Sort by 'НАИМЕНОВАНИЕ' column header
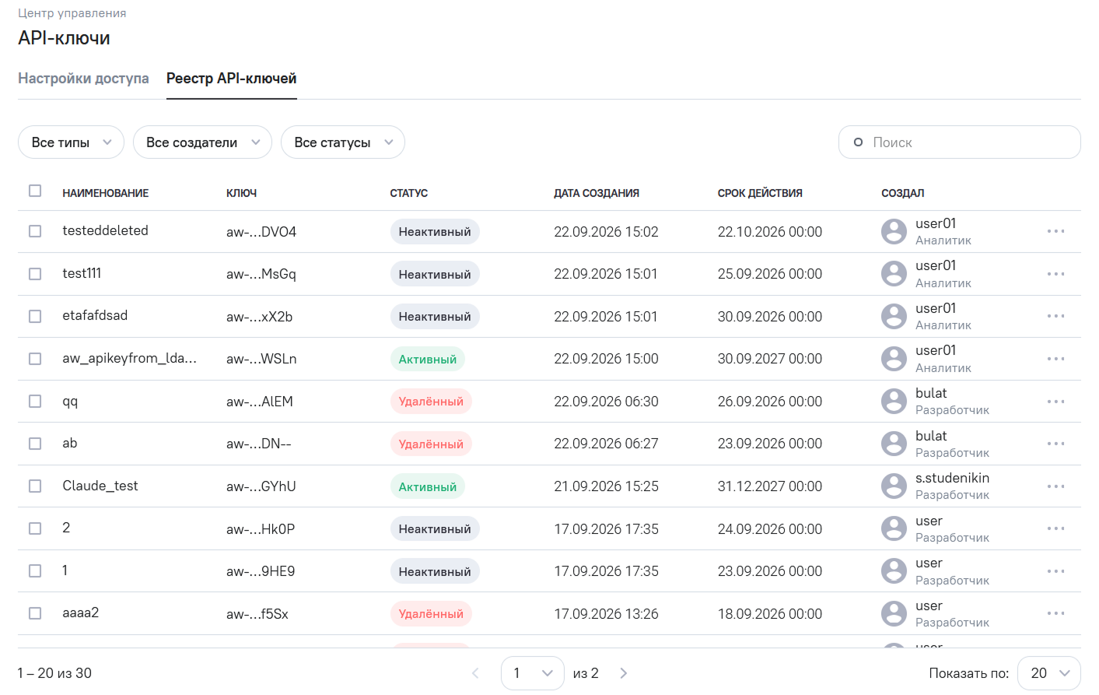Viewport: 1099px width, 695px height. (x=106, y=193)
